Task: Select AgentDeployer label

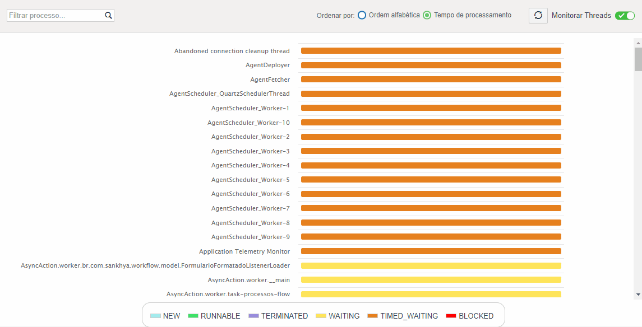Action: click(268, 66)
